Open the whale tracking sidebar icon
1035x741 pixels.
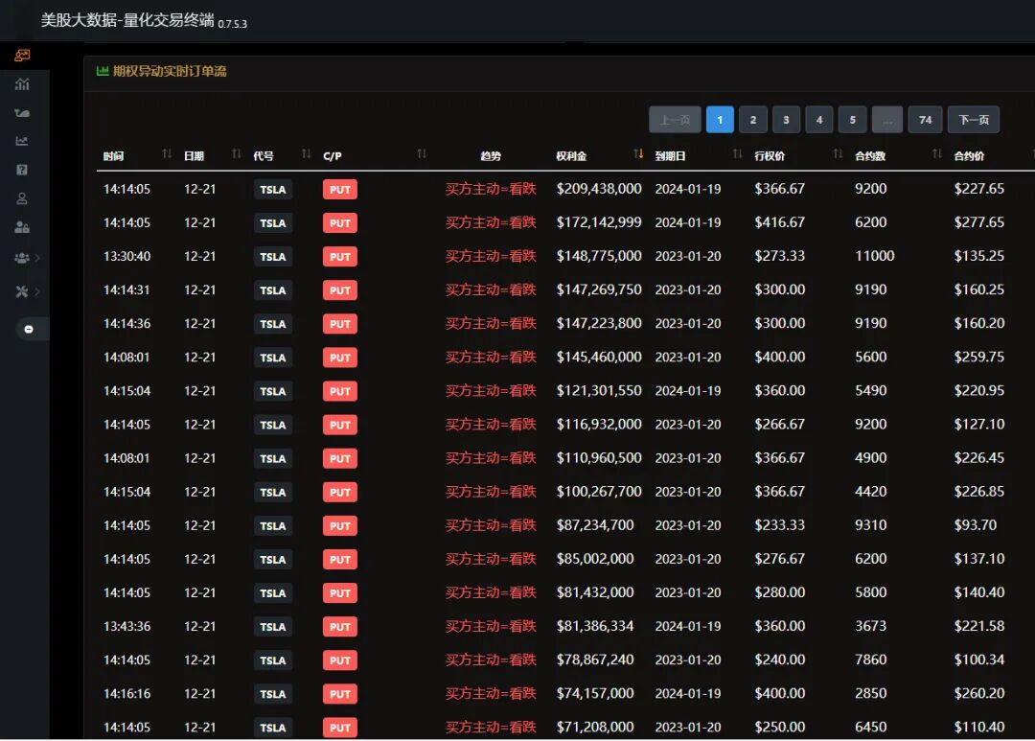coord(22,113)
